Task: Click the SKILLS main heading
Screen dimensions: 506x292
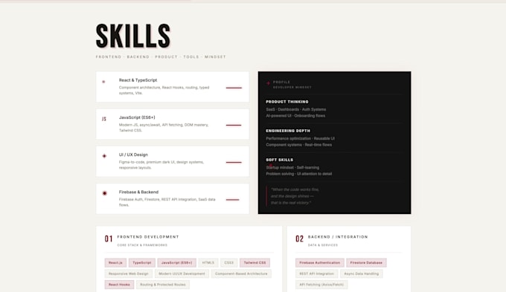Action: 133,36
